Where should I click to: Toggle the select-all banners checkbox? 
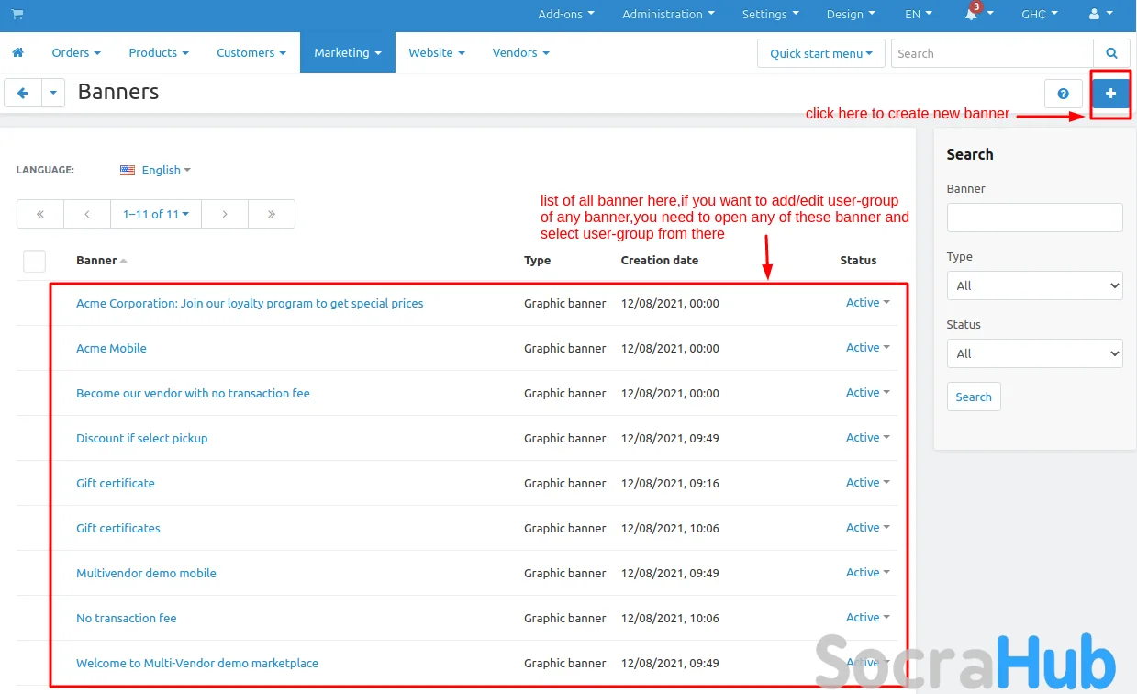(35, 261)
